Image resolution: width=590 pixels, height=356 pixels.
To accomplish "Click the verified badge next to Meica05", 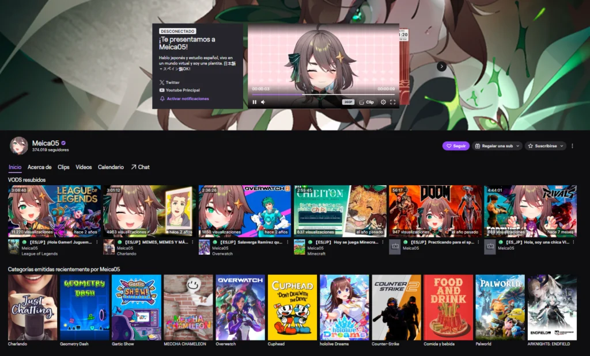I will pyautogui.click(x=63, y=143).
